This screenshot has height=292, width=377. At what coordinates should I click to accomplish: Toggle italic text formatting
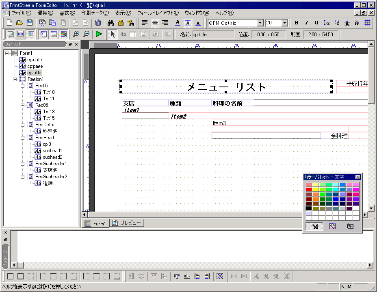(x=306, y=23)
